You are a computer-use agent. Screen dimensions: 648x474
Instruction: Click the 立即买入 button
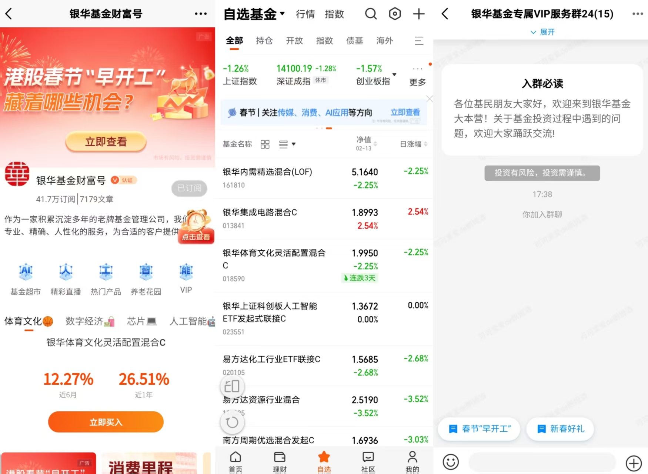[x=106, y=422]
